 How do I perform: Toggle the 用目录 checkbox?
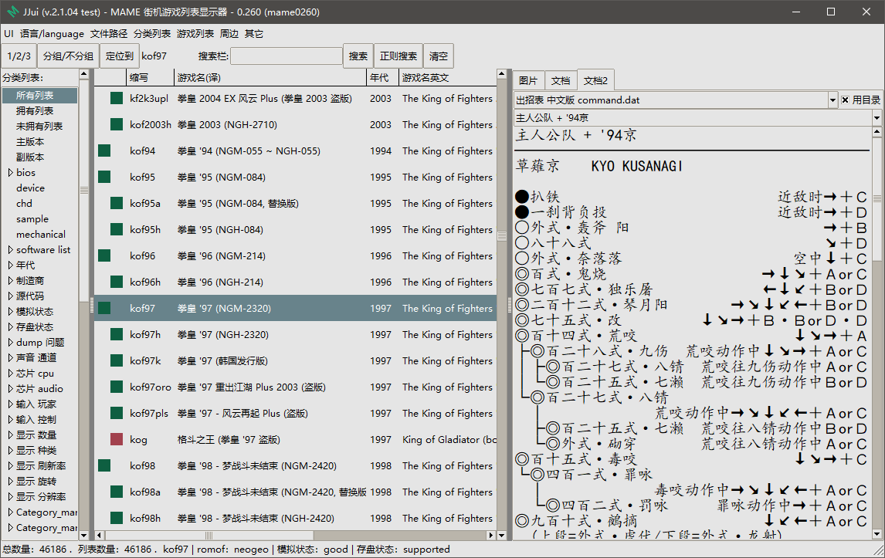pos(845,100)
